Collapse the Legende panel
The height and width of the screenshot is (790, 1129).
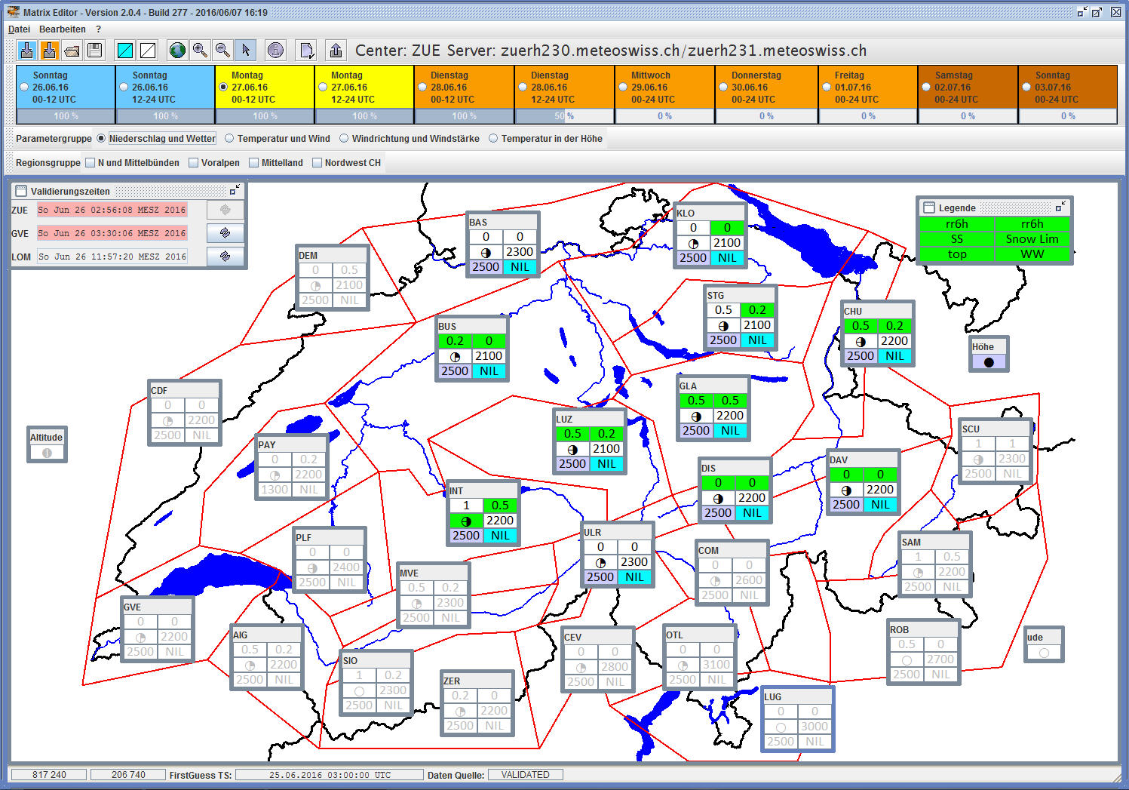click(1060, 207)
